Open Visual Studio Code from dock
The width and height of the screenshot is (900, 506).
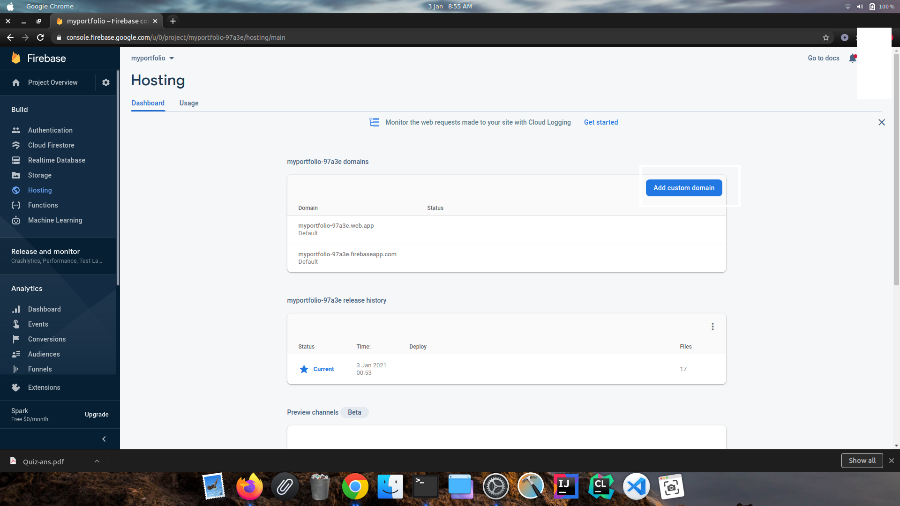pos(636,486)
